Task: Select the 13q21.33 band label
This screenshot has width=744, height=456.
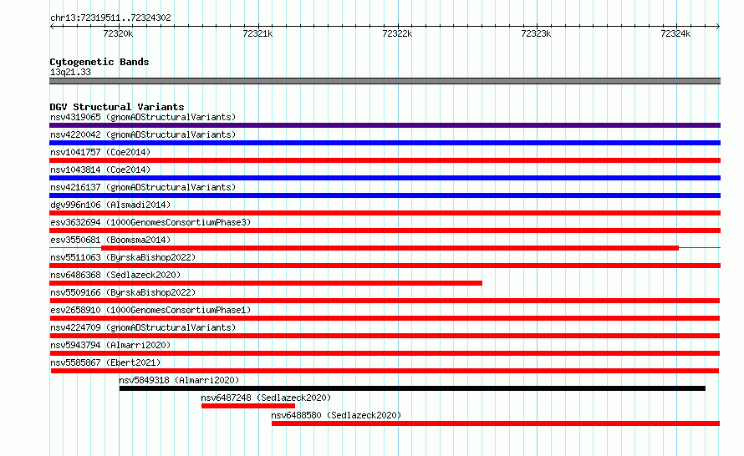Action: point(70,72)
